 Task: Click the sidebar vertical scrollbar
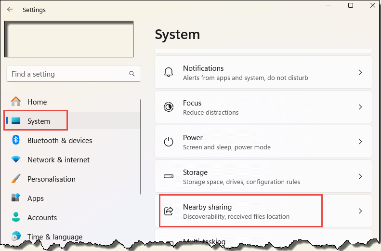coord(141,147)
